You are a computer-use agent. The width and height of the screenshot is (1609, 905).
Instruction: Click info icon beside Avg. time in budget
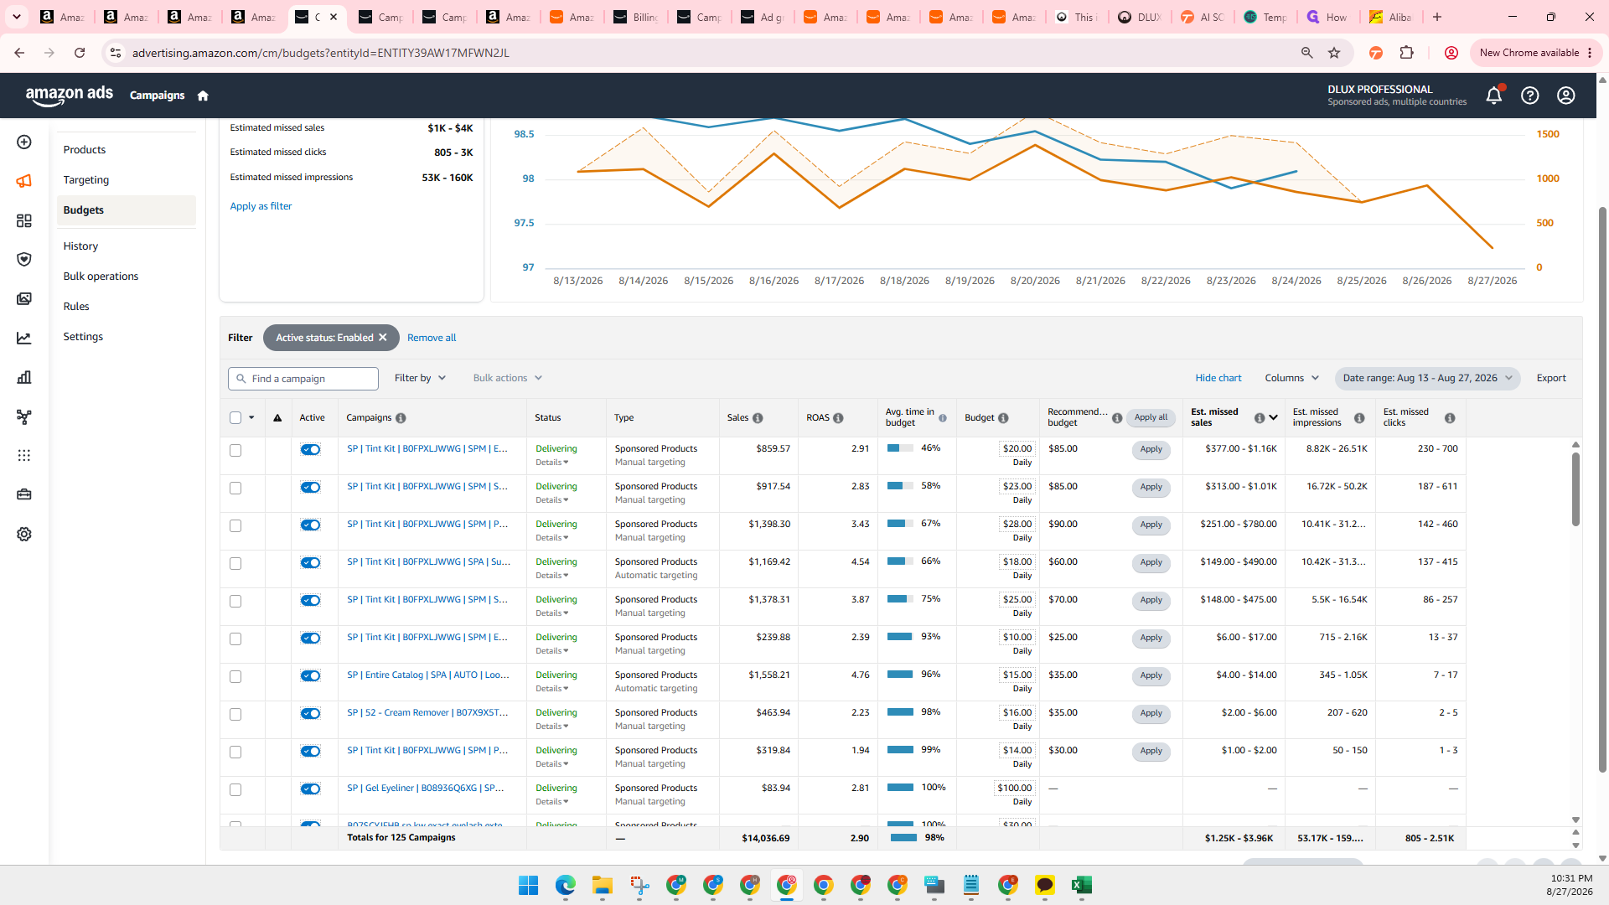pos(943,418)
